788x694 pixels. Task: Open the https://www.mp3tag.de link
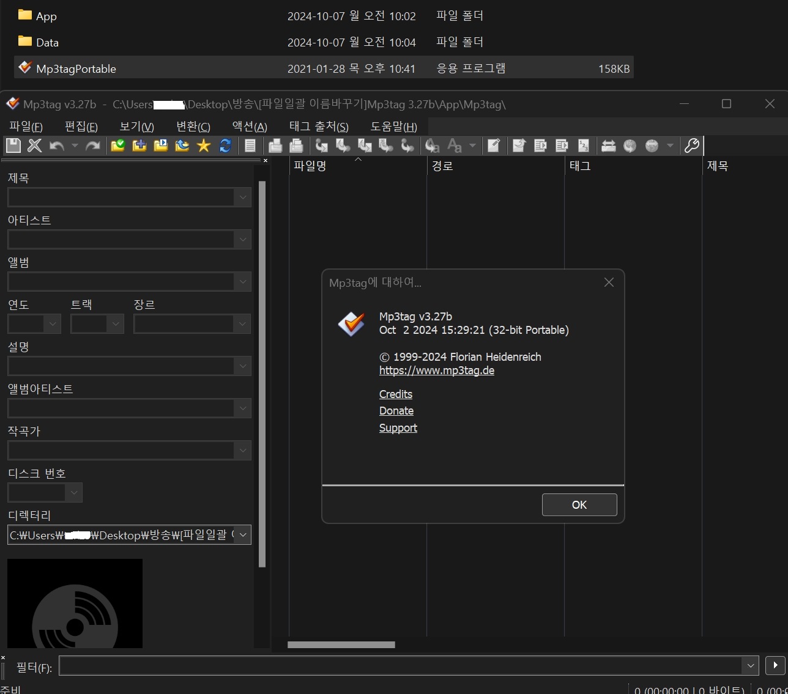point(437,371)
